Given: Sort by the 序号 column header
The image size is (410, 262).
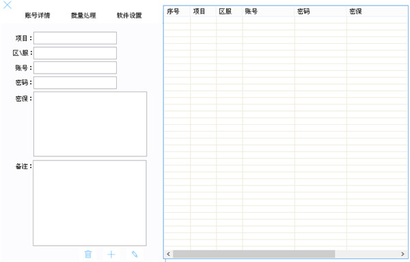Looking at the screenshot, I should click(x=177, y=11).
